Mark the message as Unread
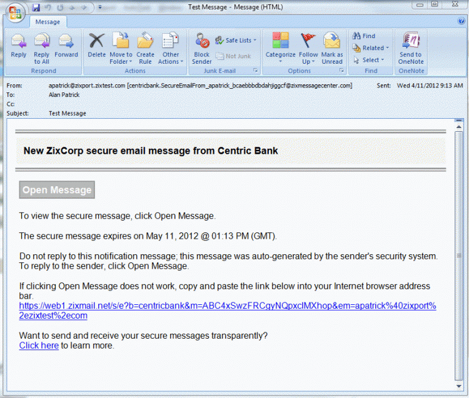This screenshot has width=469, height=398. (332, 49)
